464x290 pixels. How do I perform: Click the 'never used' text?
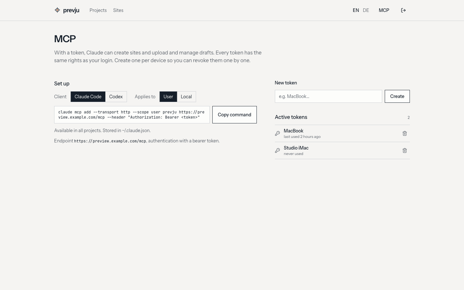(294, 154)
